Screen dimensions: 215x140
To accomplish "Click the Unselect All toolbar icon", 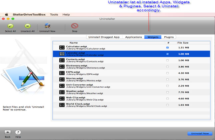I will (28, 26).
